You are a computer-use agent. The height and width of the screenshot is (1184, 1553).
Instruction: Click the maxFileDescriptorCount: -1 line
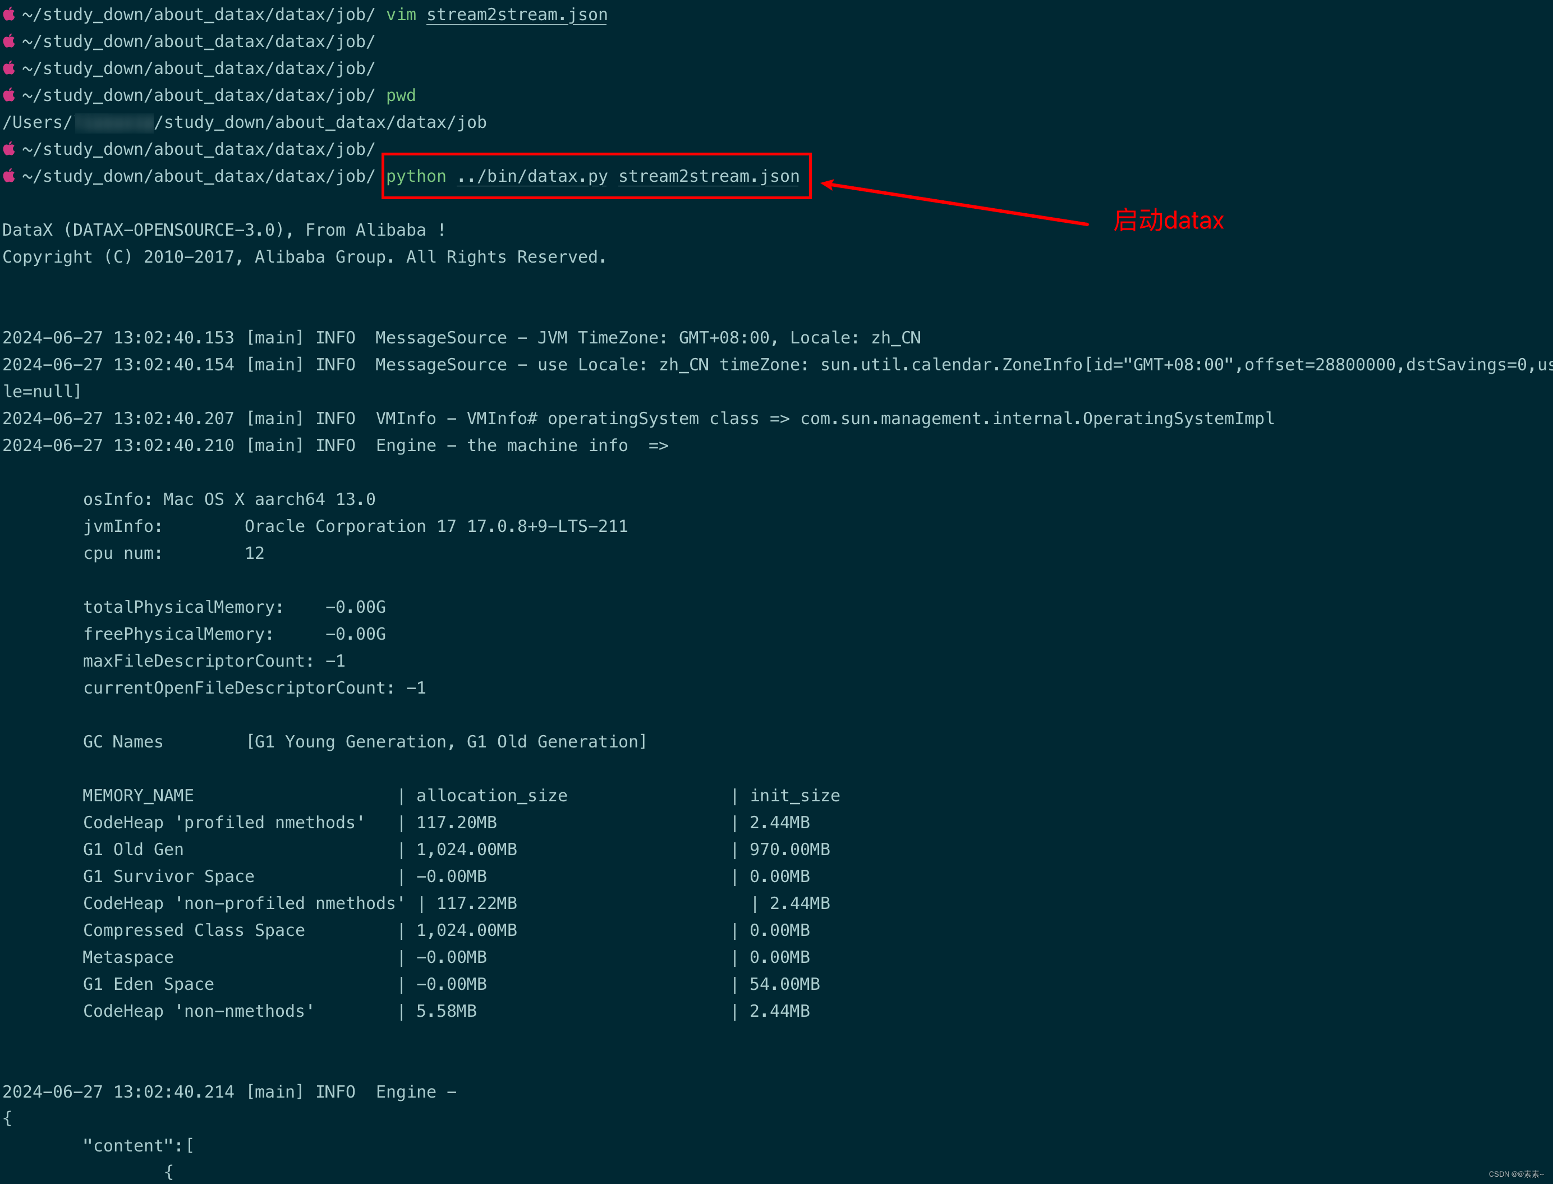tap(214, 661)
